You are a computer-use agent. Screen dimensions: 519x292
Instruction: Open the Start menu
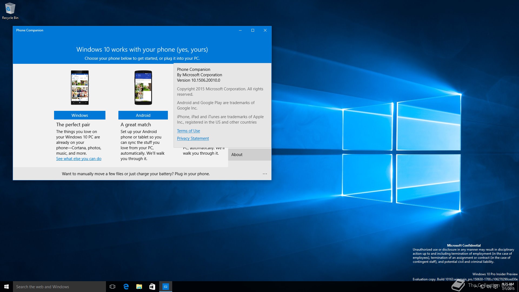(6, 287)
